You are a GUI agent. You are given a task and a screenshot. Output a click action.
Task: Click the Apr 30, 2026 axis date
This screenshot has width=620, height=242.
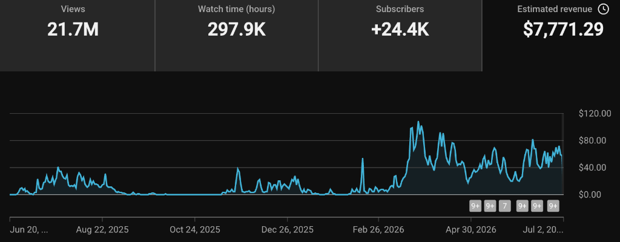pos(471,230)
